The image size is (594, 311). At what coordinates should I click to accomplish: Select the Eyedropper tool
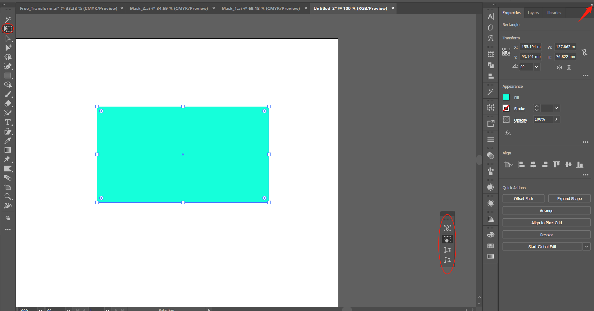[x=8, y=141]
